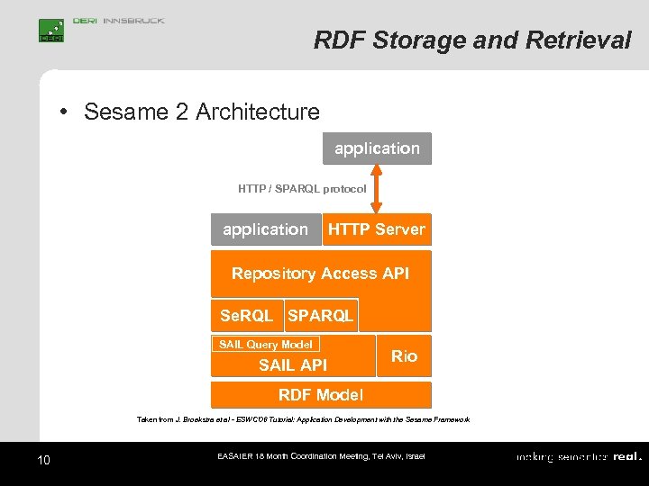Select the SeRQL box

click(x=247, y=316)
